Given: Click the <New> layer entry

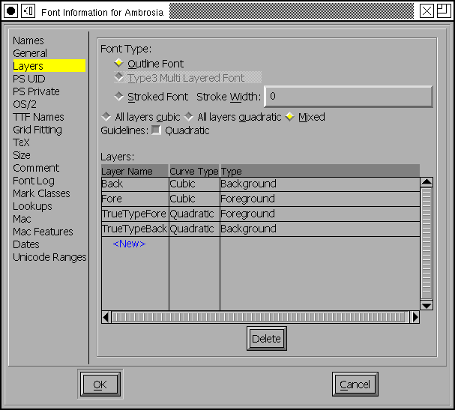Looking at the screenshot, I should 129,244.
